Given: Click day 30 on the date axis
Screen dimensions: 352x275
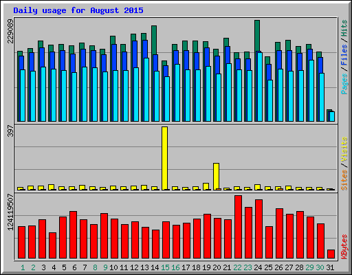Looking at the screenshot, I should point(320,267).
